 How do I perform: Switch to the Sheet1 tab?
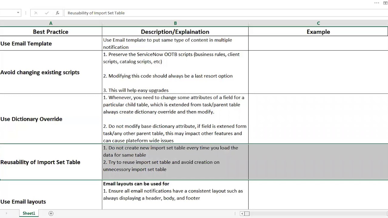[x=29, y=213]
